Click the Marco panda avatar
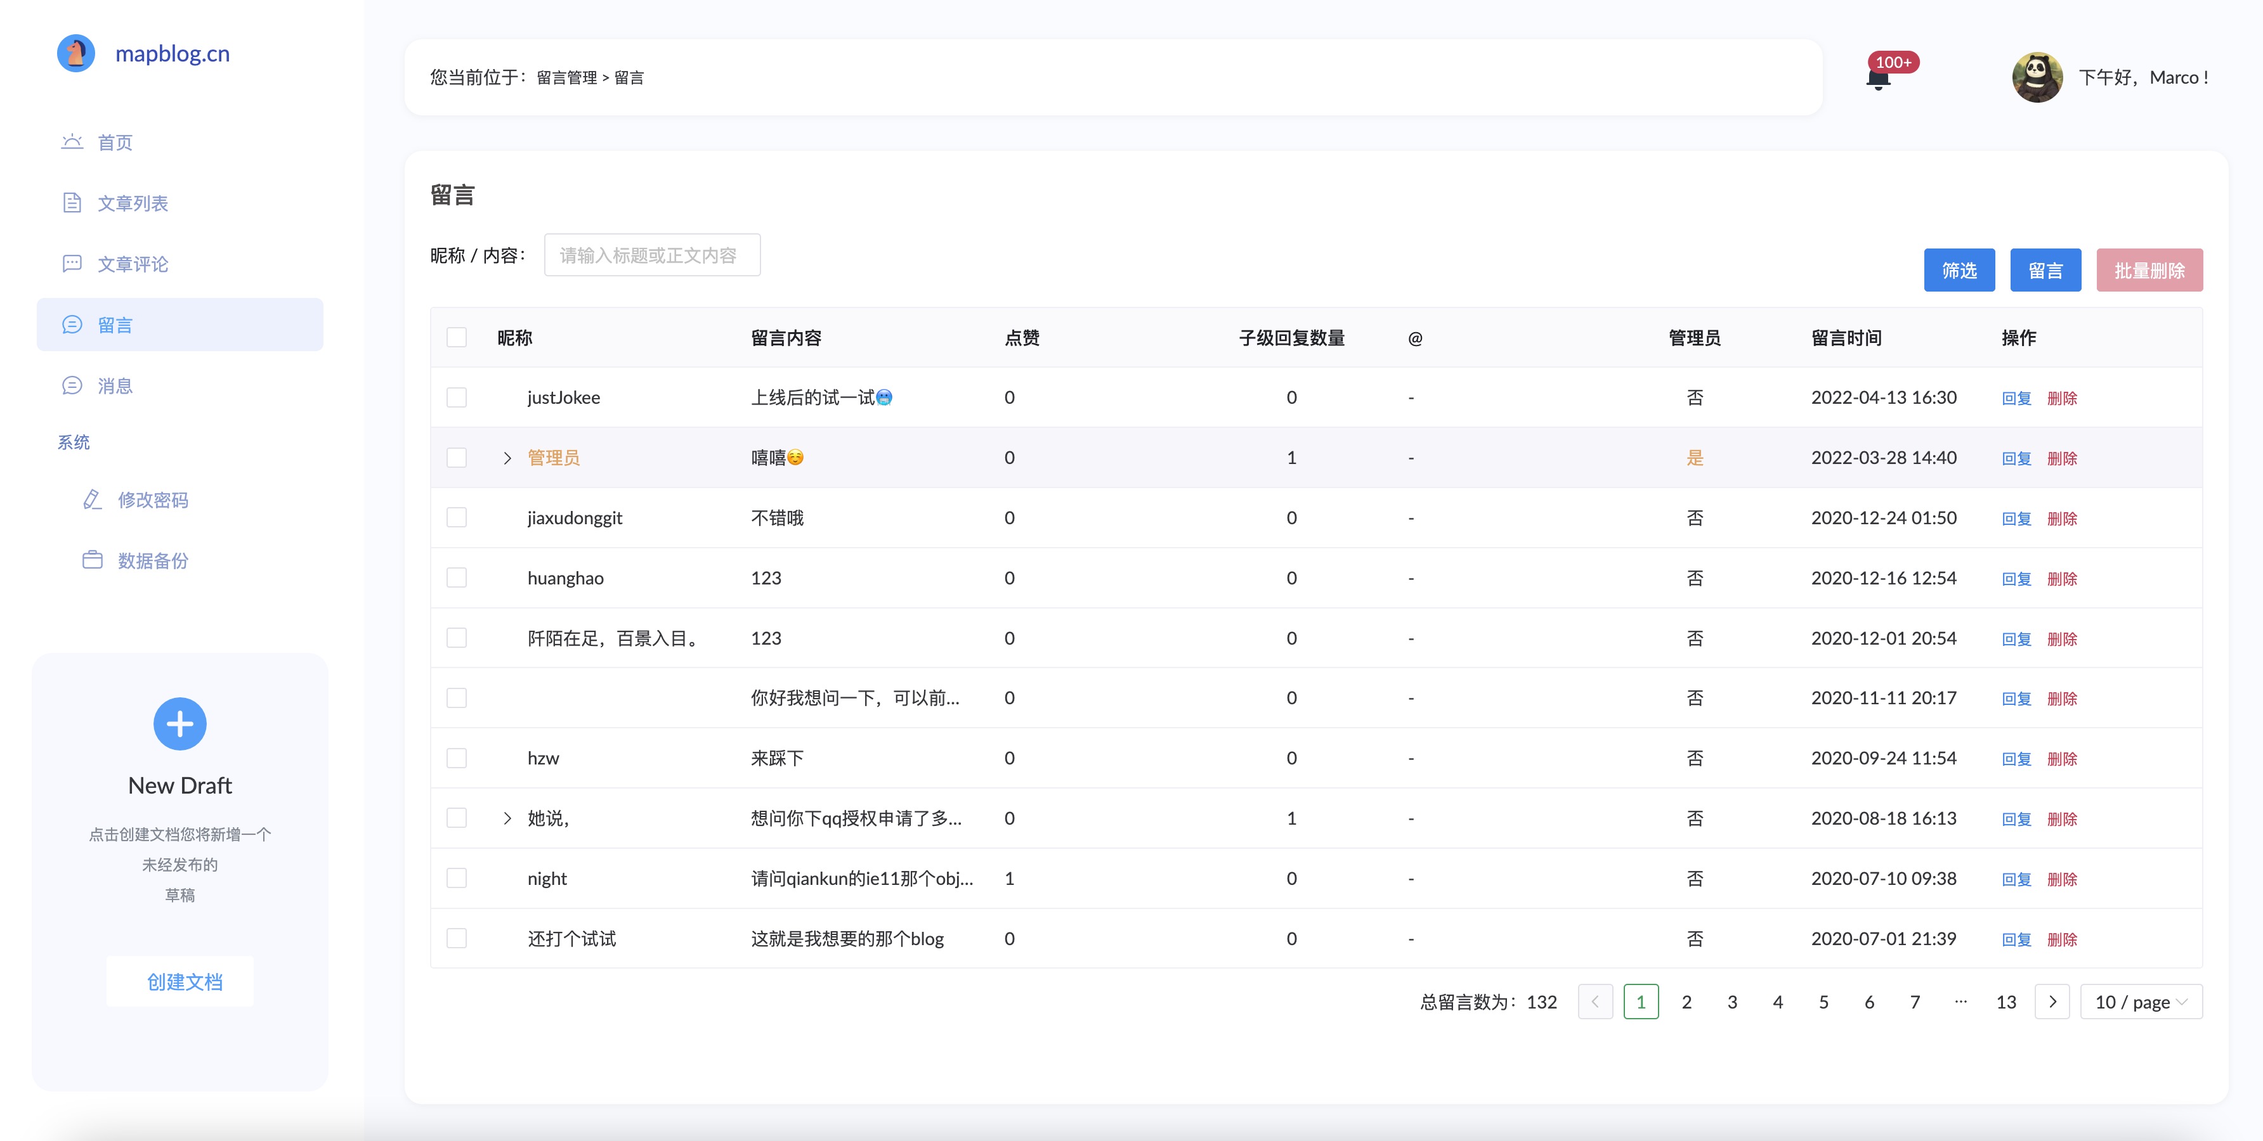This screenshot has height=1141, width=2263. (2037, 77)
